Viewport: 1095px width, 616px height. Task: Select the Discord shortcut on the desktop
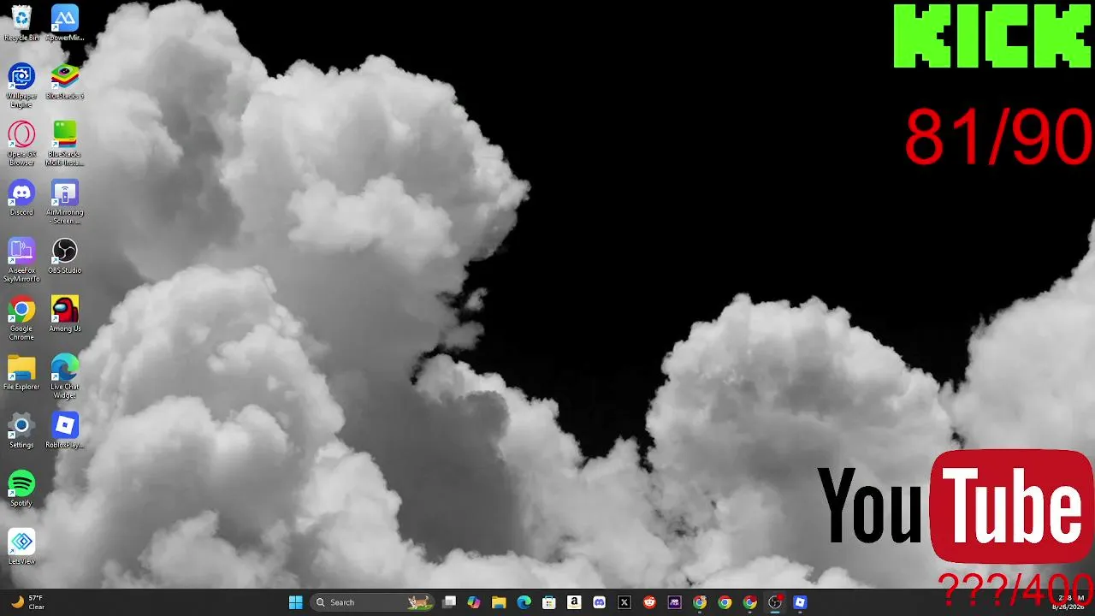(21, 198)
